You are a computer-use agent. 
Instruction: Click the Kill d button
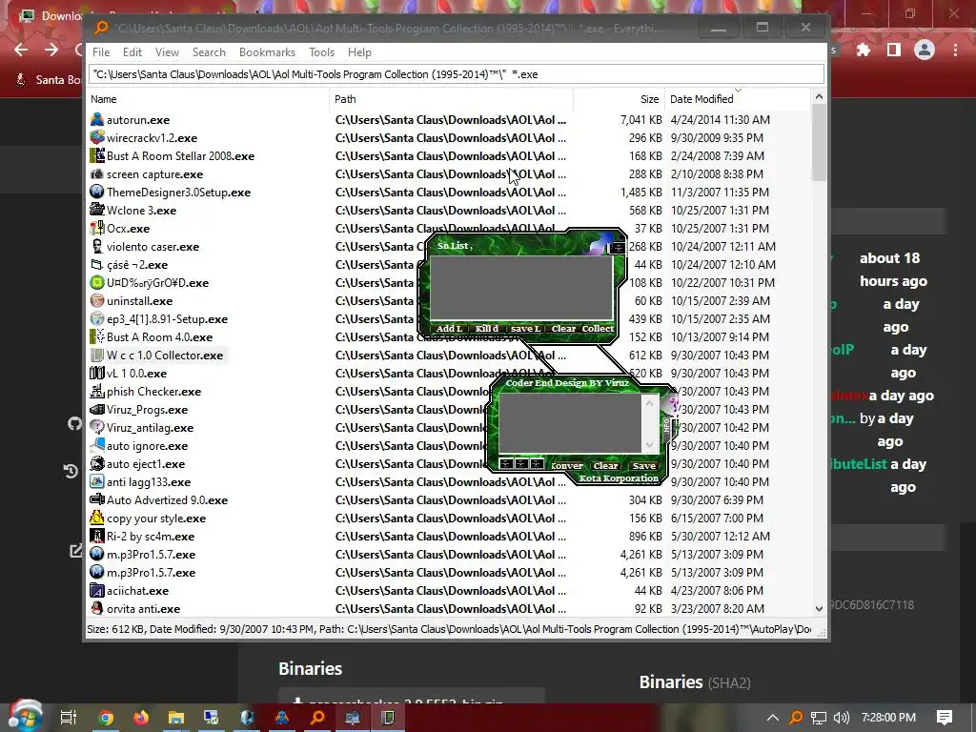[487, 329]
